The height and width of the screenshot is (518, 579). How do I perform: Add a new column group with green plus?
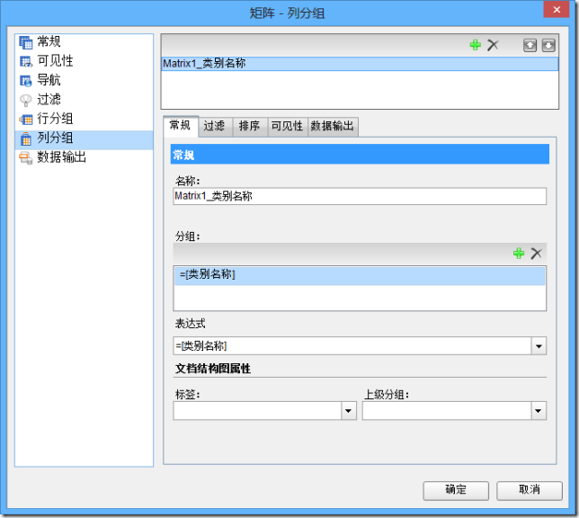click(476, 45)
